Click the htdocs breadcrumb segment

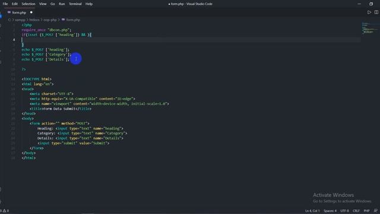click(34, 20)
